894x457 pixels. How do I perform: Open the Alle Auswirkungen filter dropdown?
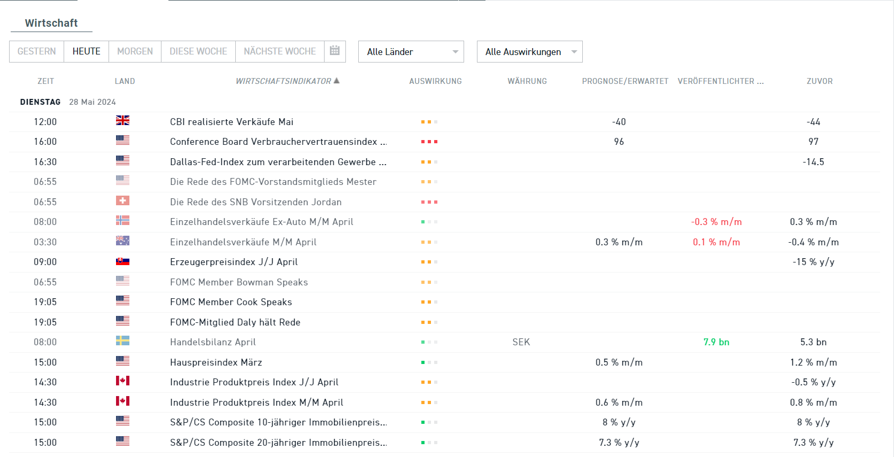coord(529,52)
